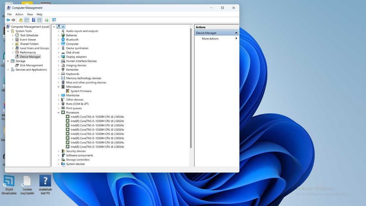Select Human Interface Devices
The width and height of the screenshot is (366, 206).
tap(81, 61)
